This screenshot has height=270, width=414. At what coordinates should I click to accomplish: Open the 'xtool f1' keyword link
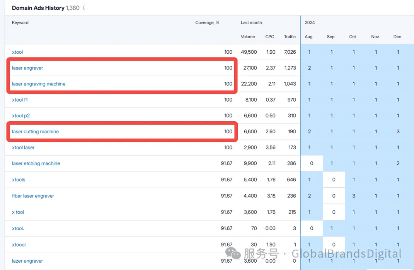20,100
